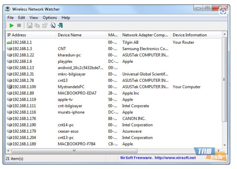This screenshot has width=237, height=169.
Task: Open the View menu
Action: 34,18
